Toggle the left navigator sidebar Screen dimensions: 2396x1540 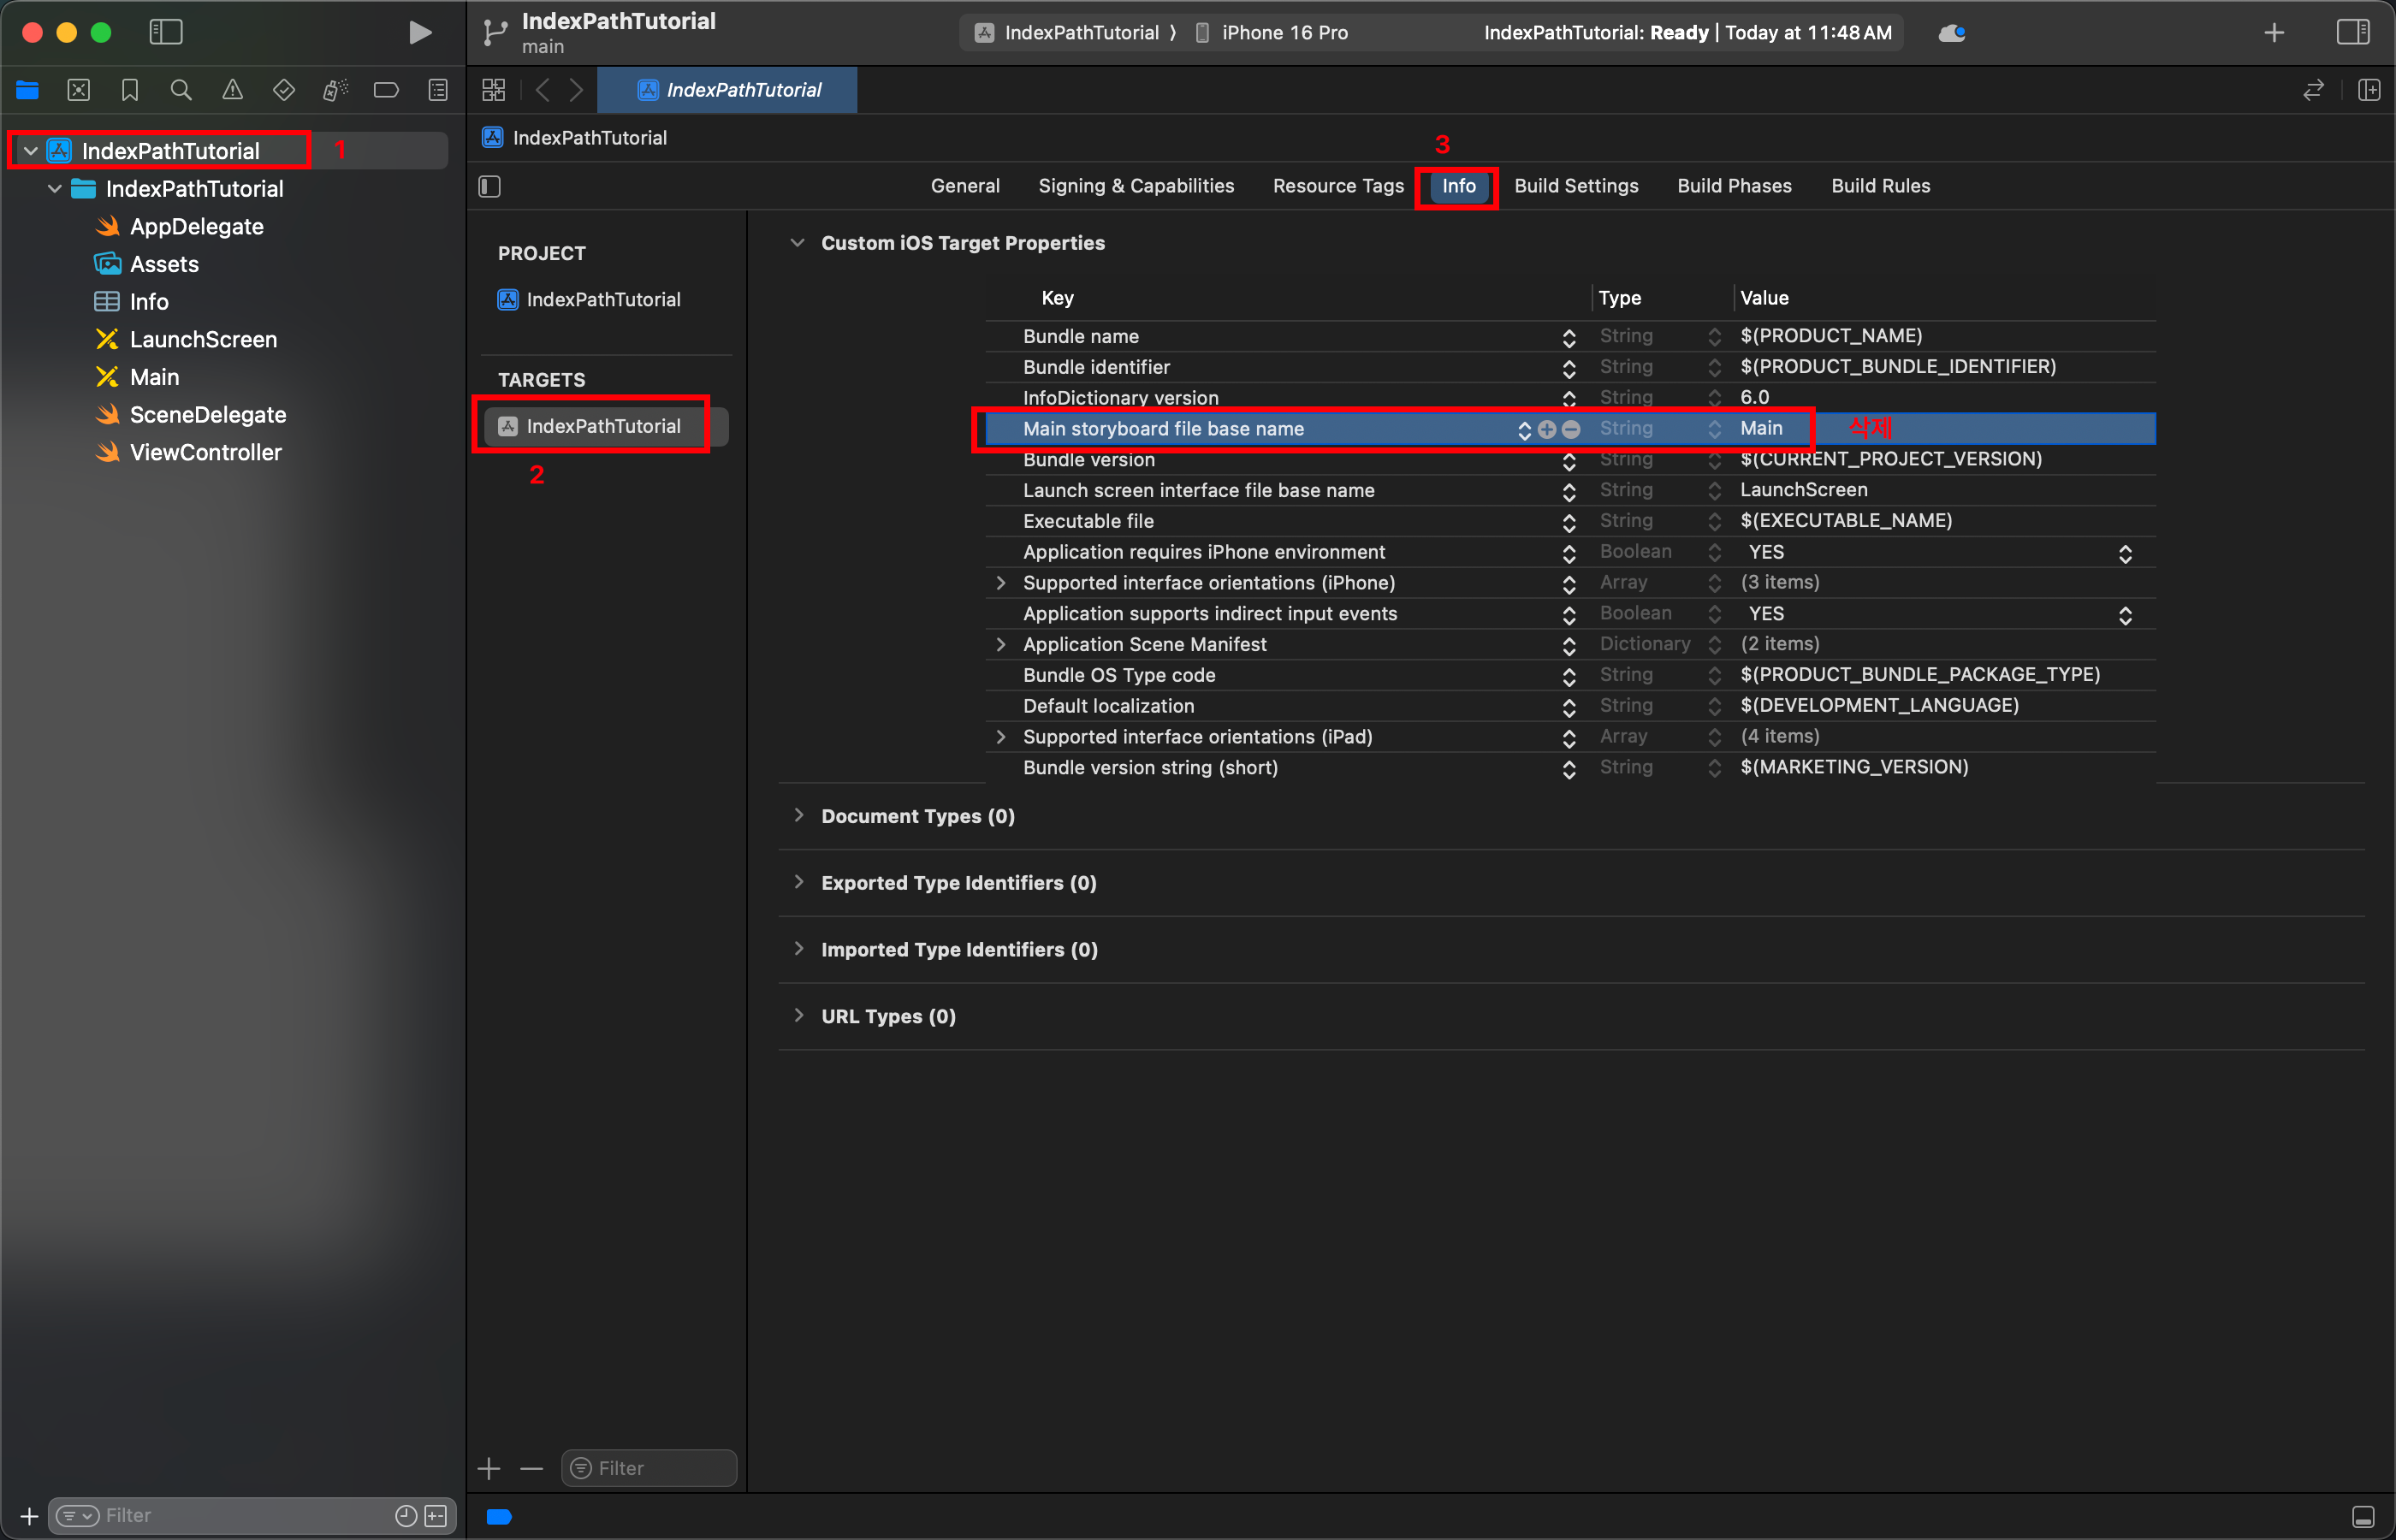click(166, 32)
